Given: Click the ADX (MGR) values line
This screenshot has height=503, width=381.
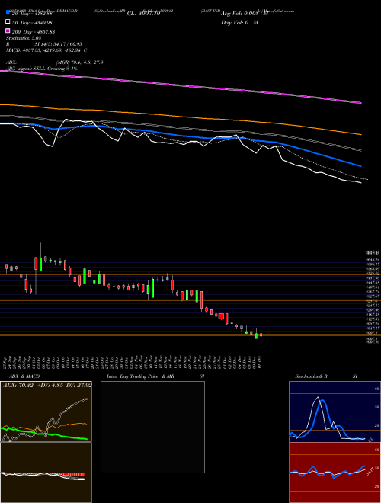Looking at the screenshot, I should (x=55, y=62).
